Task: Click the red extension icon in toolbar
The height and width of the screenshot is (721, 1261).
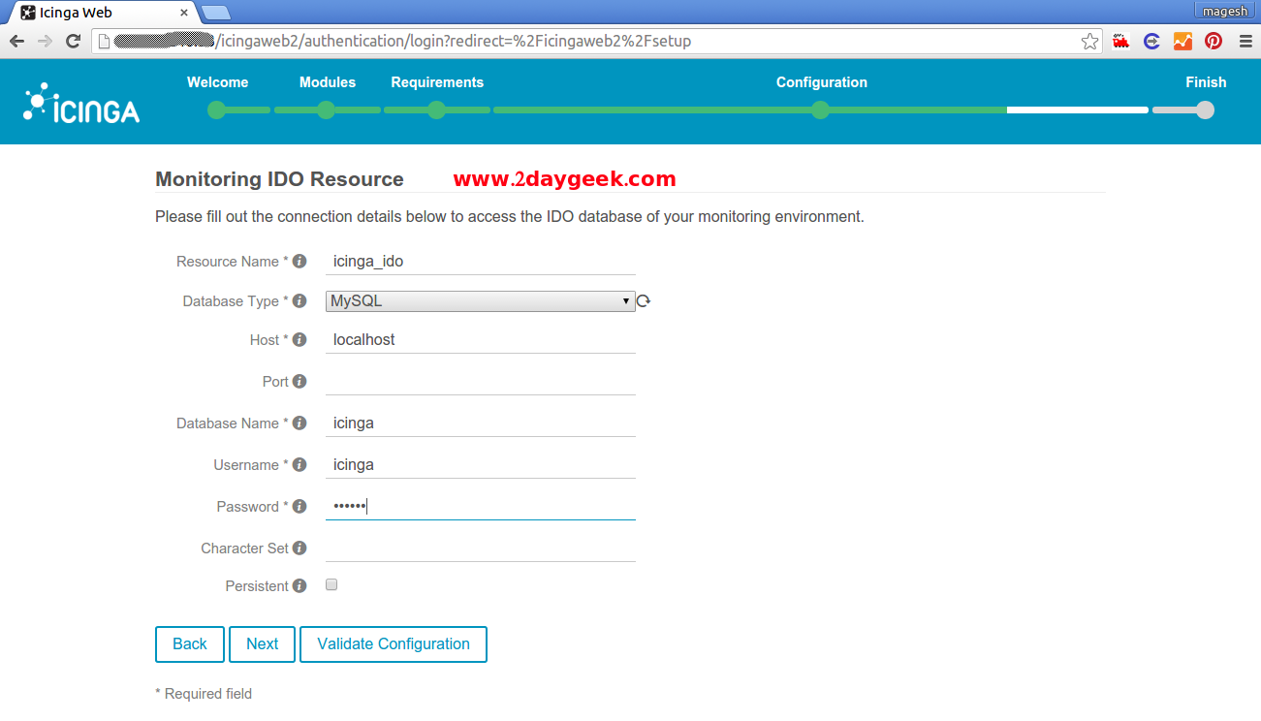Action: click(x=1121, y=41)
